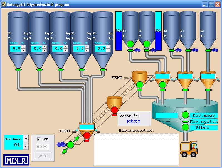Click the cyan weight display on the mixer

tap(166, 116)
